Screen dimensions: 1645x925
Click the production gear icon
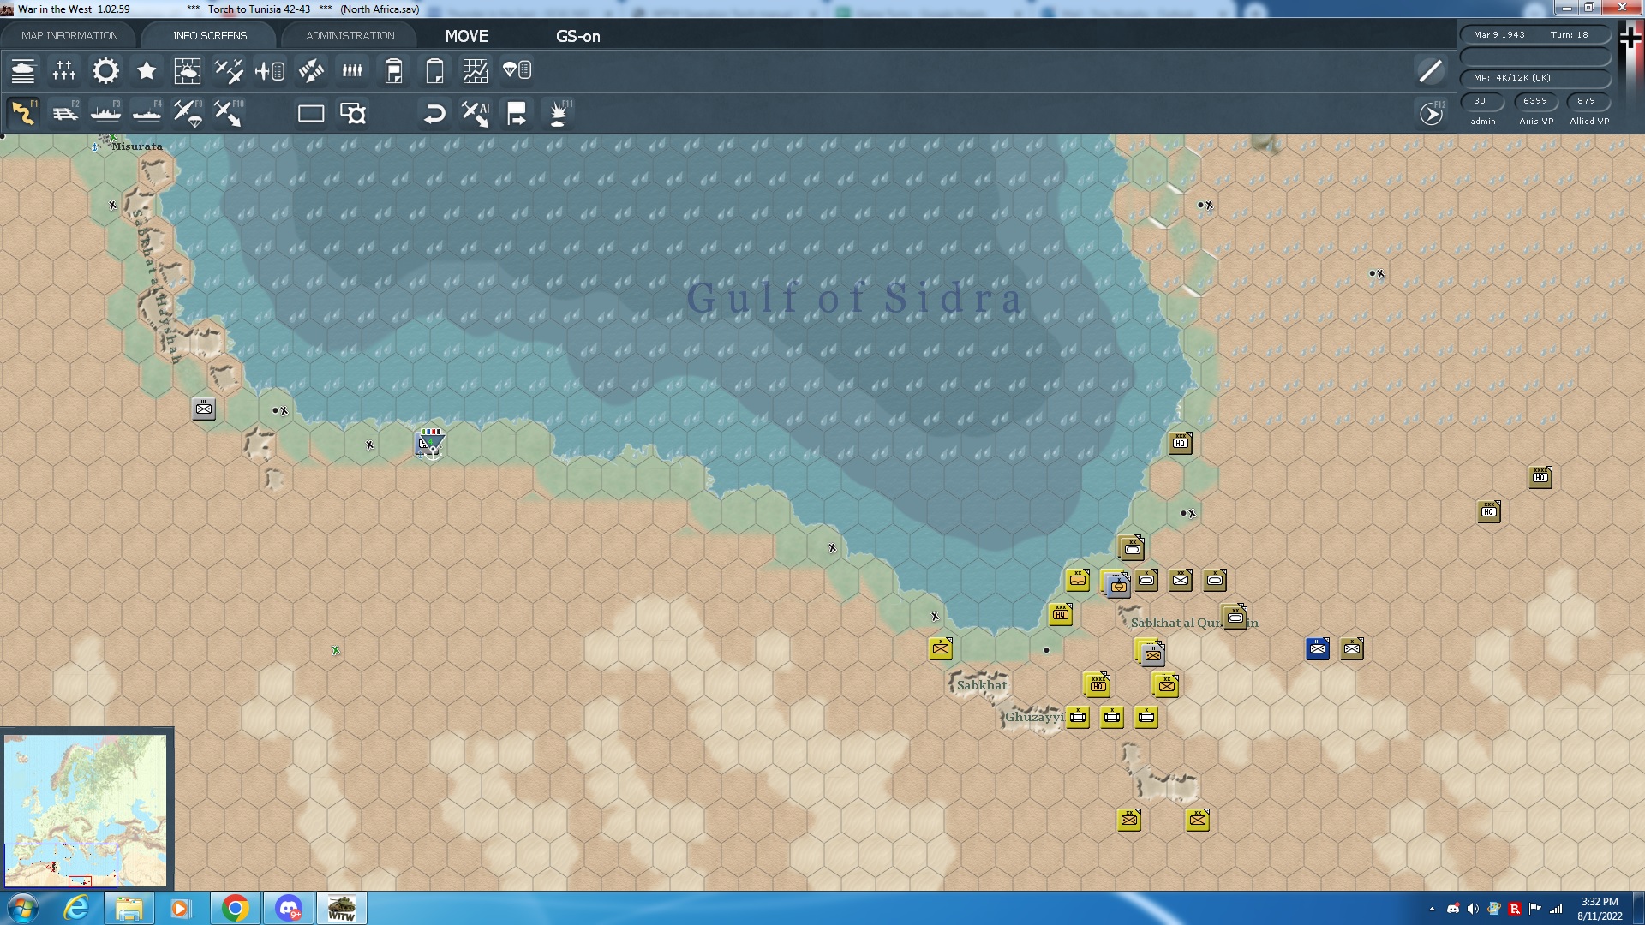(105, 71)
